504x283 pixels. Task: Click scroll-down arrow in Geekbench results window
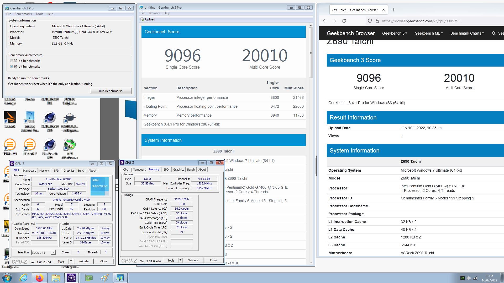coord(311,262)
